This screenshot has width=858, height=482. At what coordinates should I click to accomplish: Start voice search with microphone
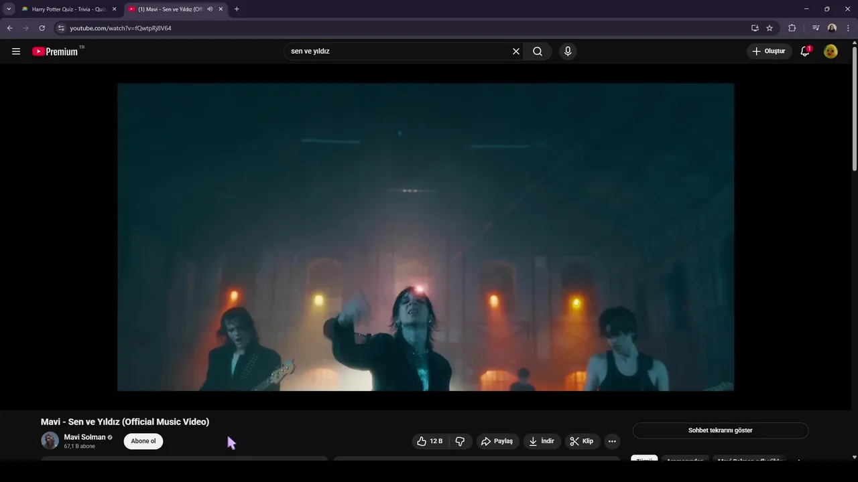(x=568, y=52)
